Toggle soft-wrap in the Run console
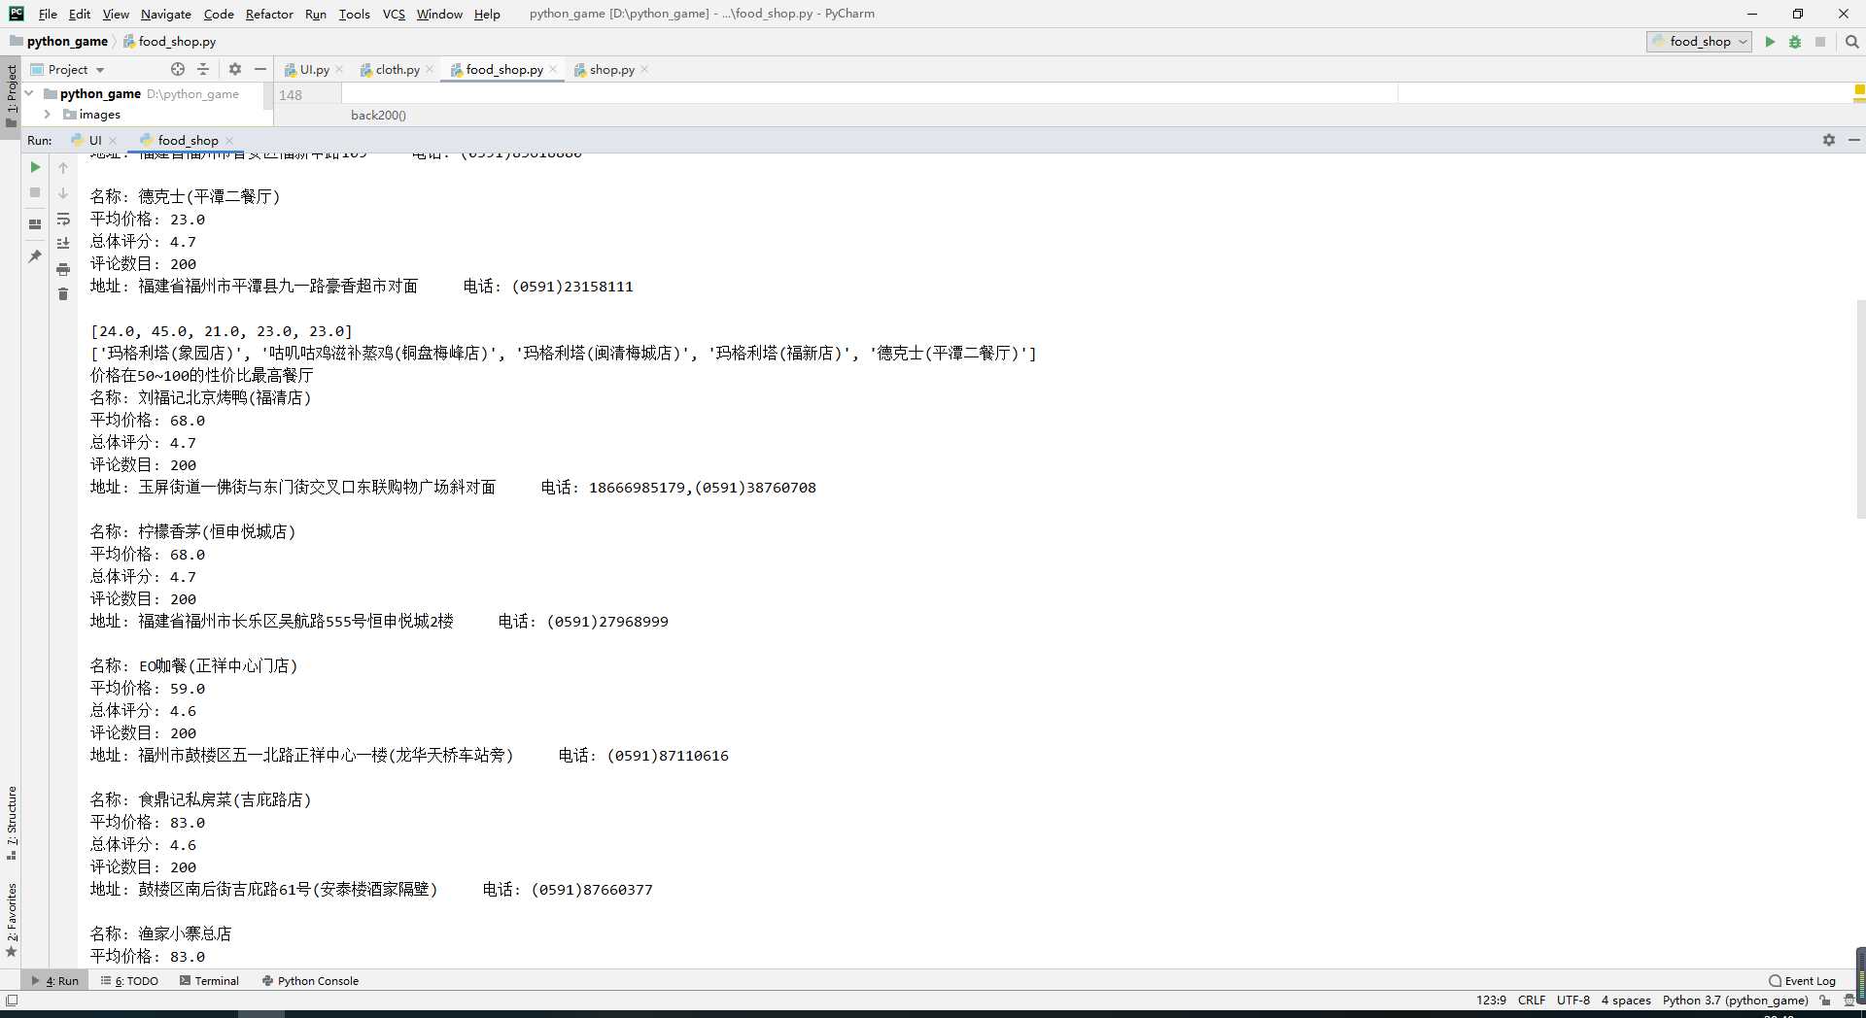Image resolution: width=1866 pixels, height=1018 pixels. coord(63,219)
